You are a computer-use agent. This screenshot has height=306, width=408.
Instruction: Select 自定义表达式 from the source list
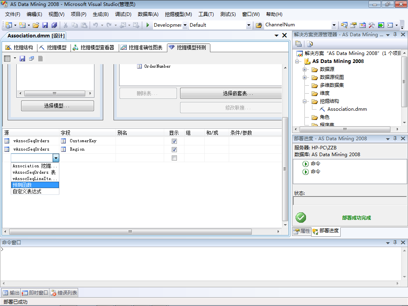[35, 192]
